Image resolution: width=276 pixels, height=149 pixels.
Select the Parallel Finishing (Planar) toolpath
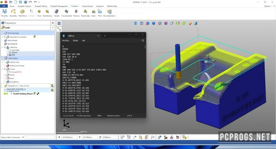(22, 94)
